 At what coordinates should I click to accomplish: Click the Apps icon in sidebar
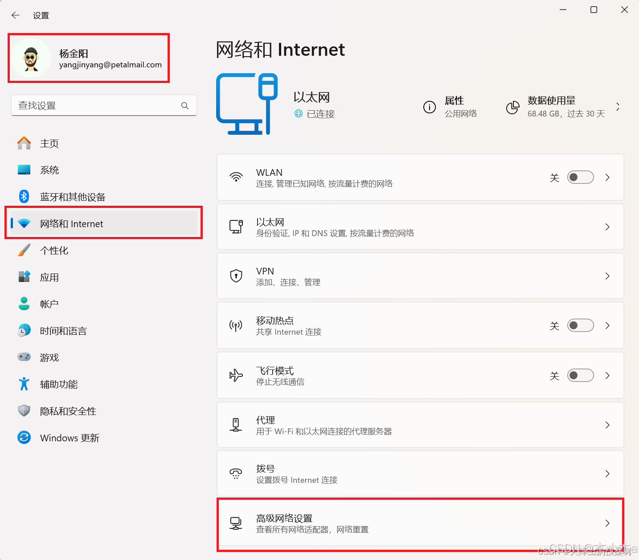24,277
